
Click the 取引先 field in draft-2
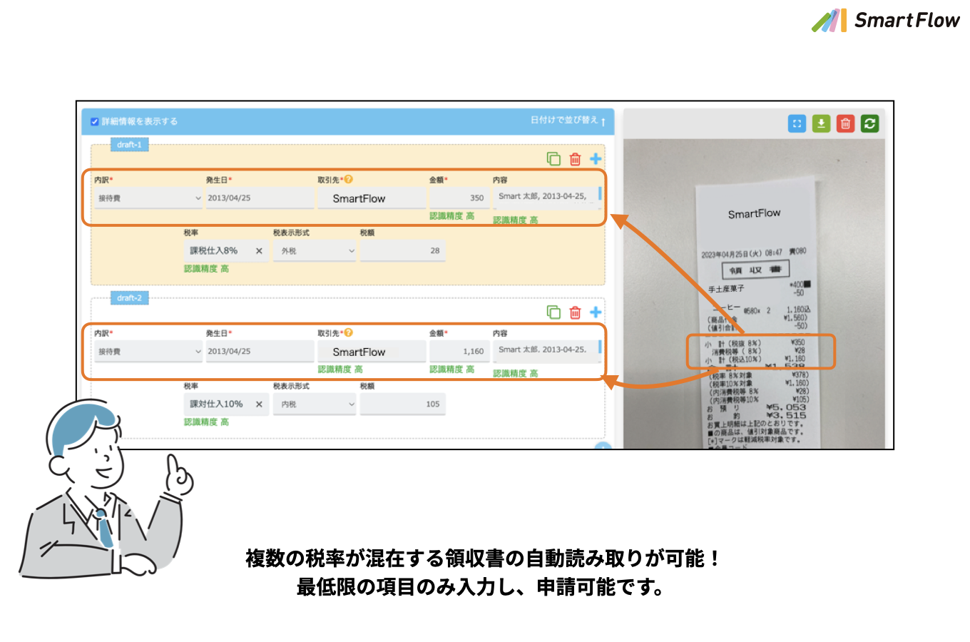pyautogui.click(x=372, y=352)
